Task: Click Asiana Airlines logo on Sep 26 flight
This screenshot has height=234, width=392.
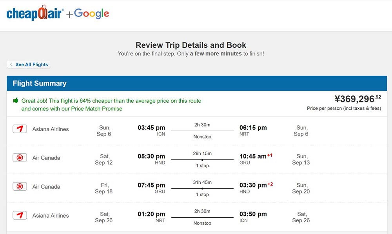Action: pyautogui.click(x=20, y=215)
